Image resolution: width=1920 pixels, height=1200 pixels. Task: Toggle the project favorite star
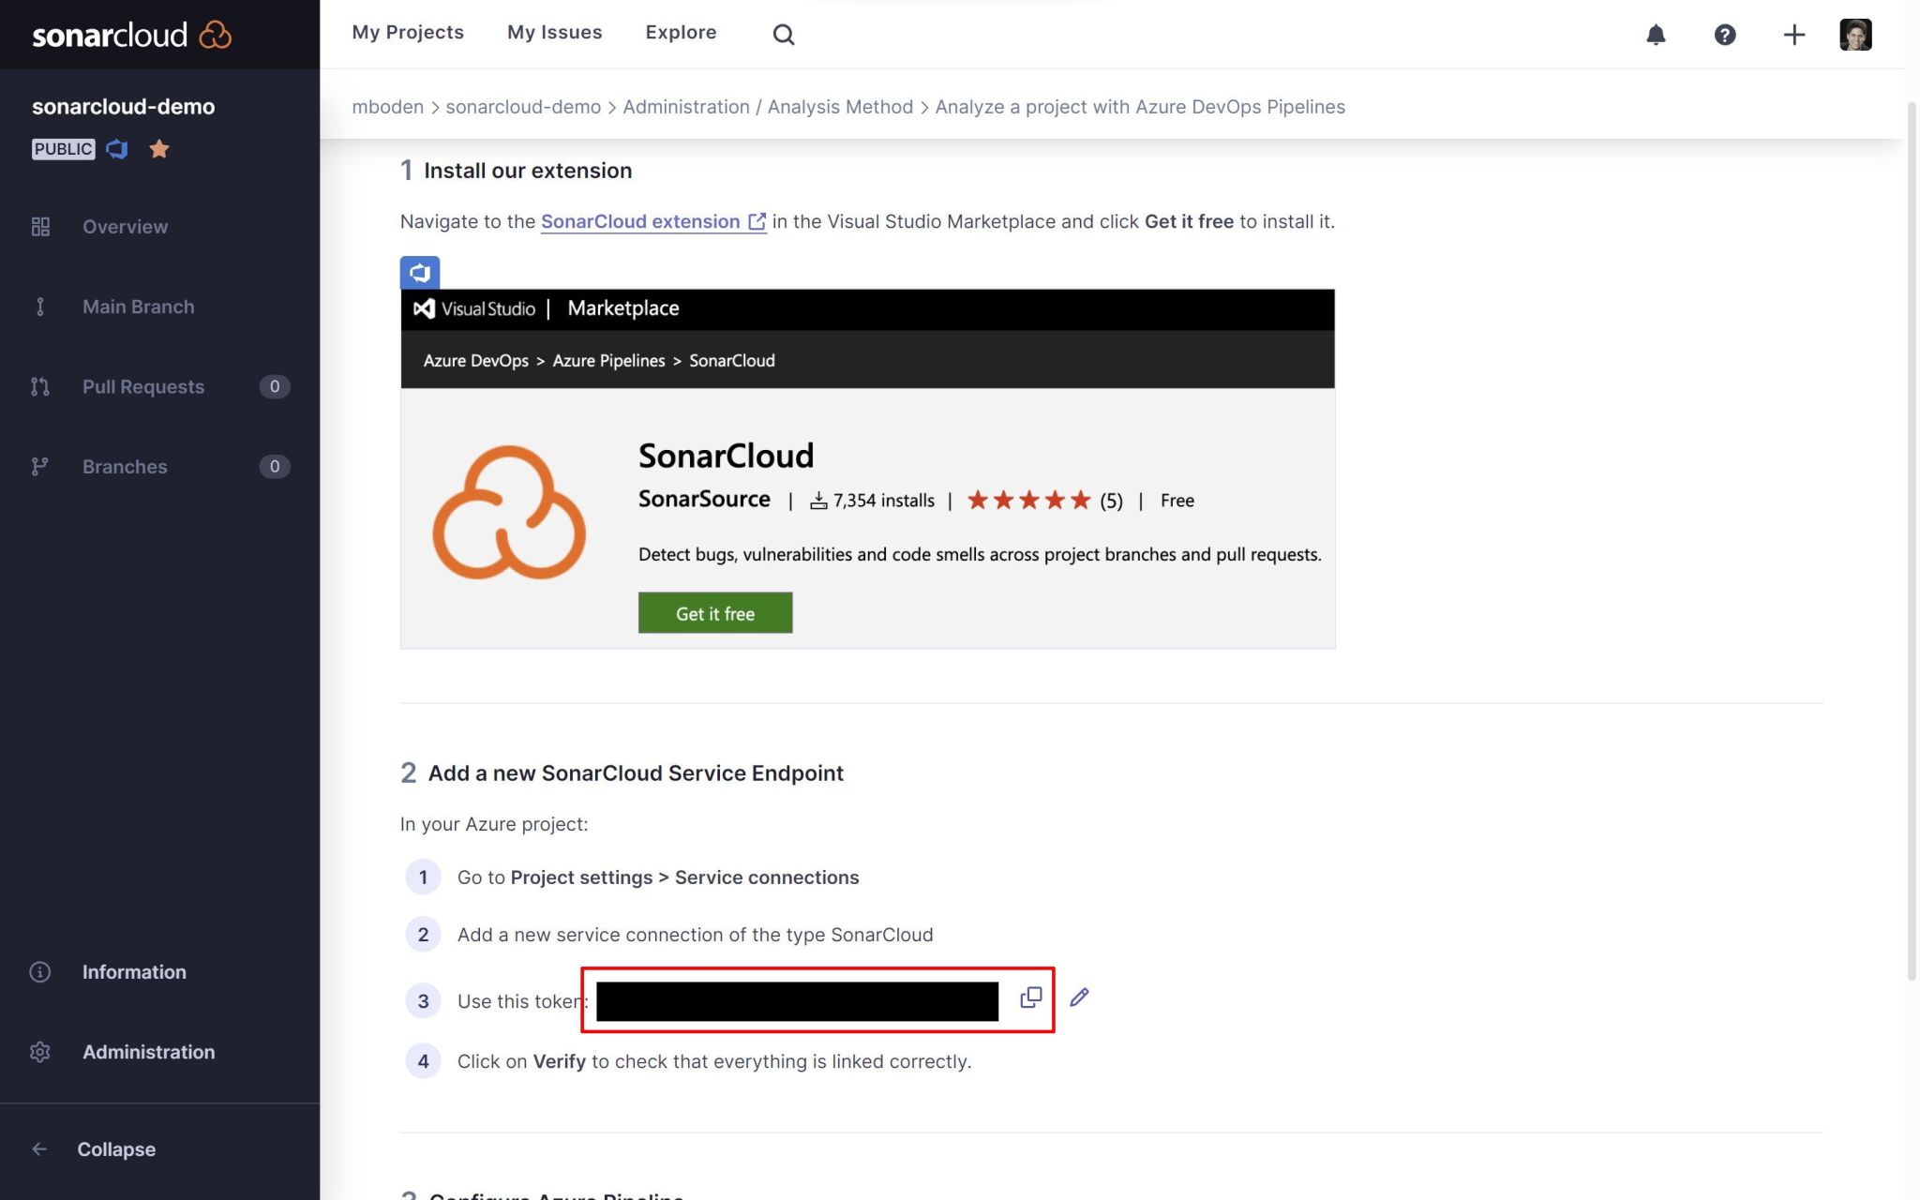[159, 148]
